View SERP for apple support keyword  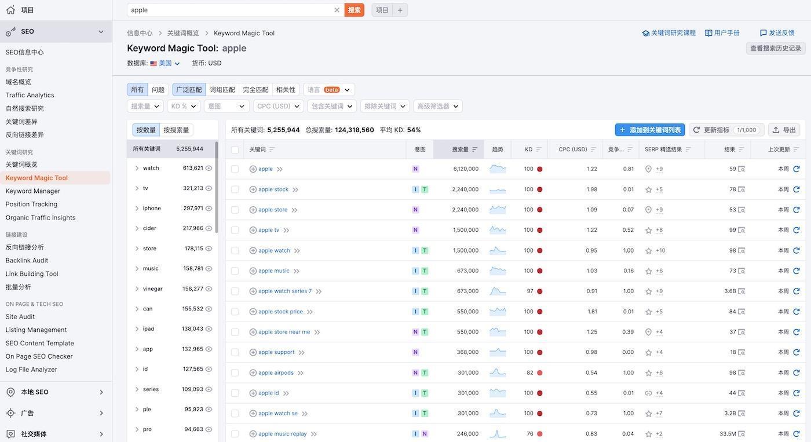(741, 352)
